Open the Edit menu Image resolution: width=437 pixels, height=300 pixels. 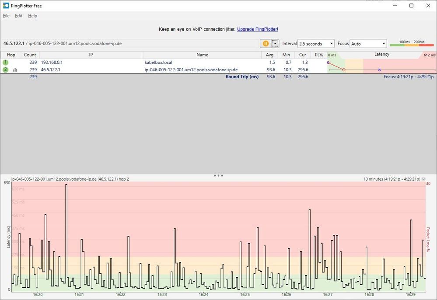(19, 16)
